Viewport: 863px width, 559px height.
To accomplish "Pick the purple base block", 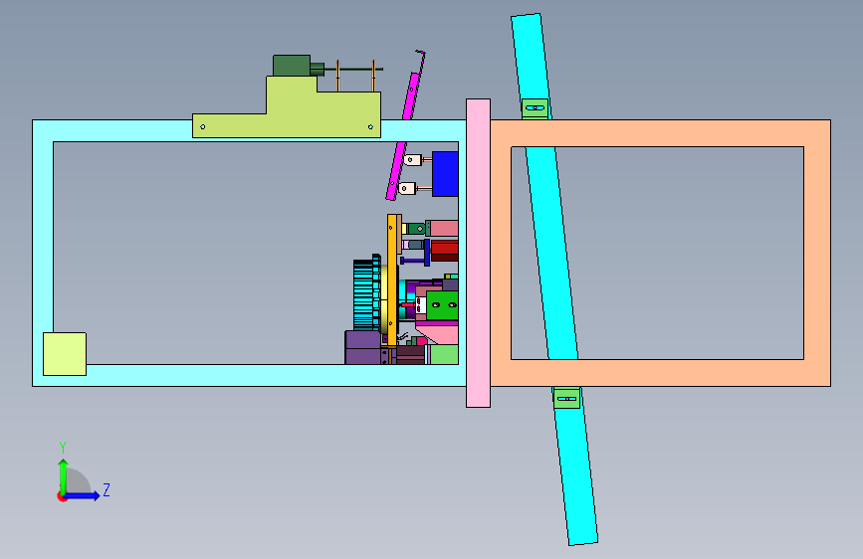I will [362, 347].
